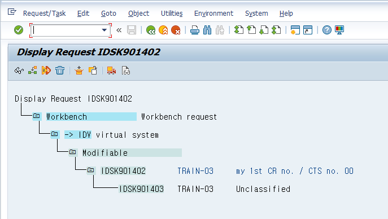Image resolution: width=388 pixels, height=219 pixels.
Task: Click the Save diskette icon
Action: (x=132, y=30)
